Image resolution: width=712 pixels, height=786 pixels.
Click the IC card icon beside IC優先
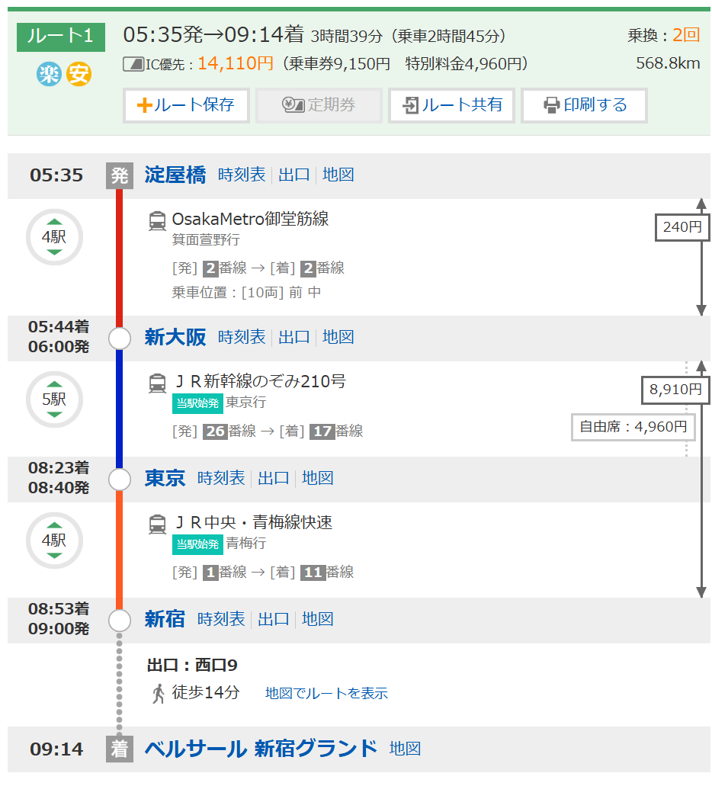click(133, 64)
